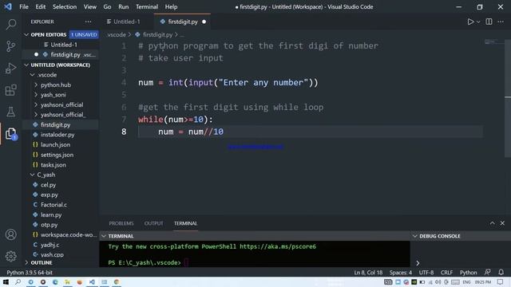The width and height of the screenshot is (511, 287).
Task: Switch to the Untitled-1 editor tab
Action: point(126,22)
